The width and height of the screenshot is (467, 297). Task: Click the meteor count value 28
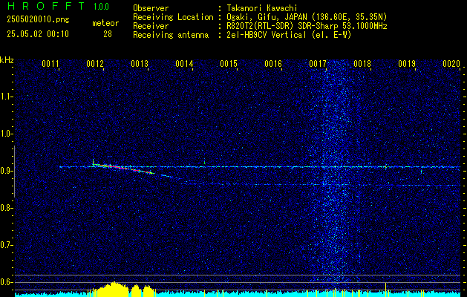tap(108, 34)
